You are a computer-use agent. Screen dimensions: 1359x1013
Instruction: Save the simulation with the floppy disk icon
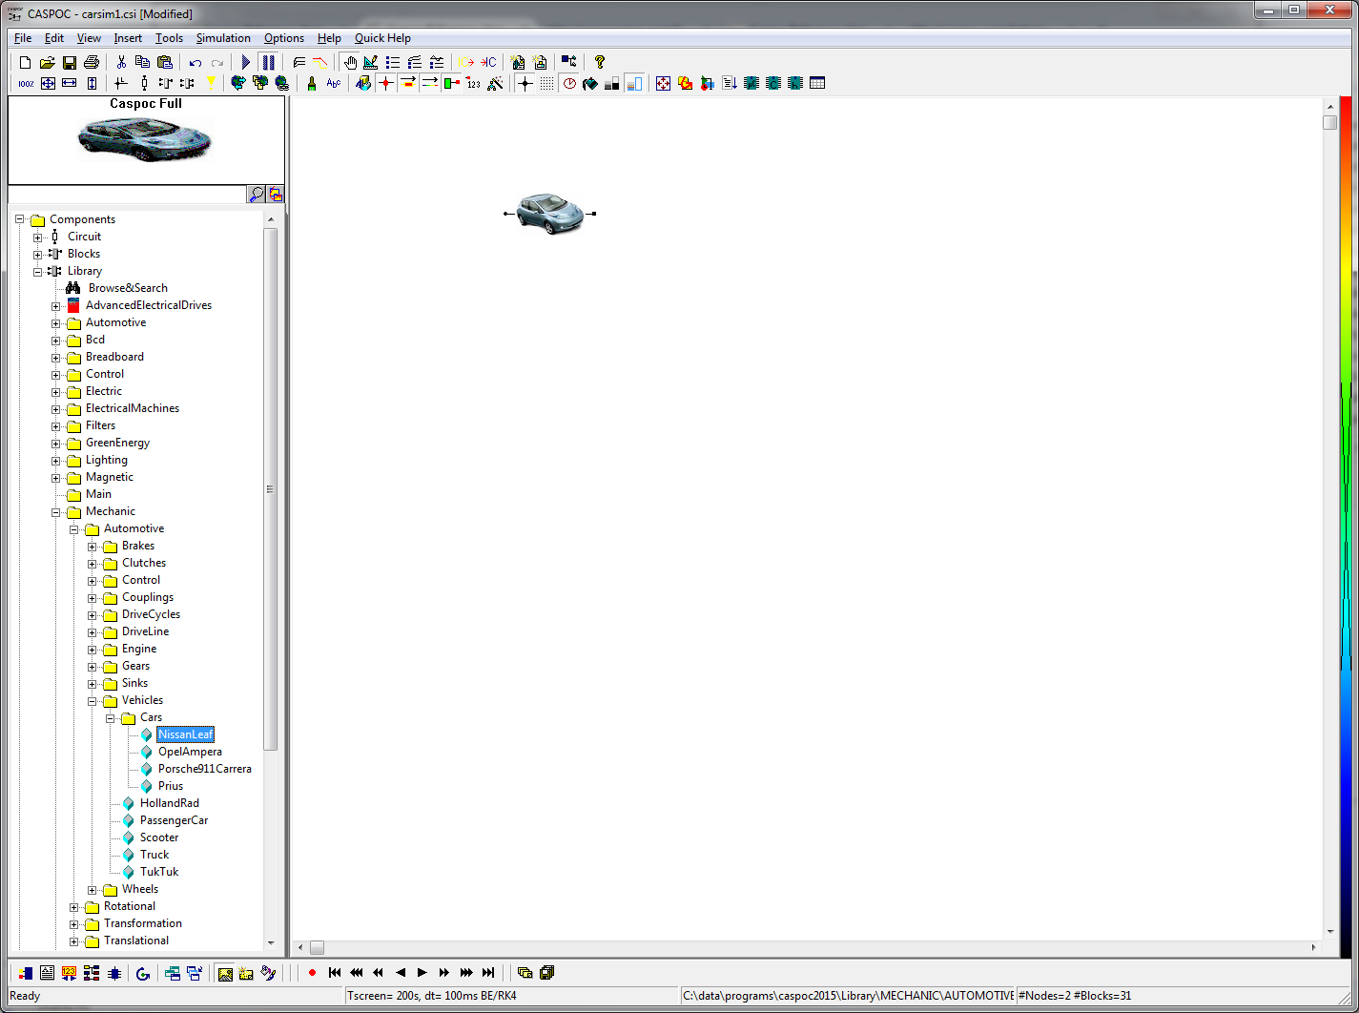tap(70, 62)
